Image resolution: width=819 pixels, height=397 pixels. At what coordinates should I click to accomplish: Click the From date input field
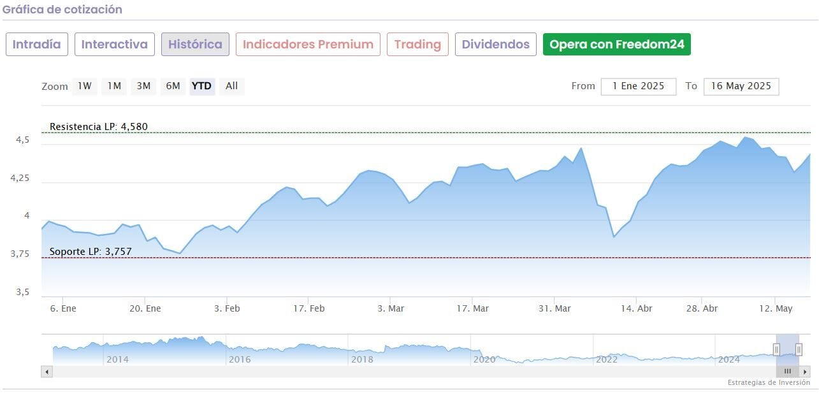(x=638, y=87)
